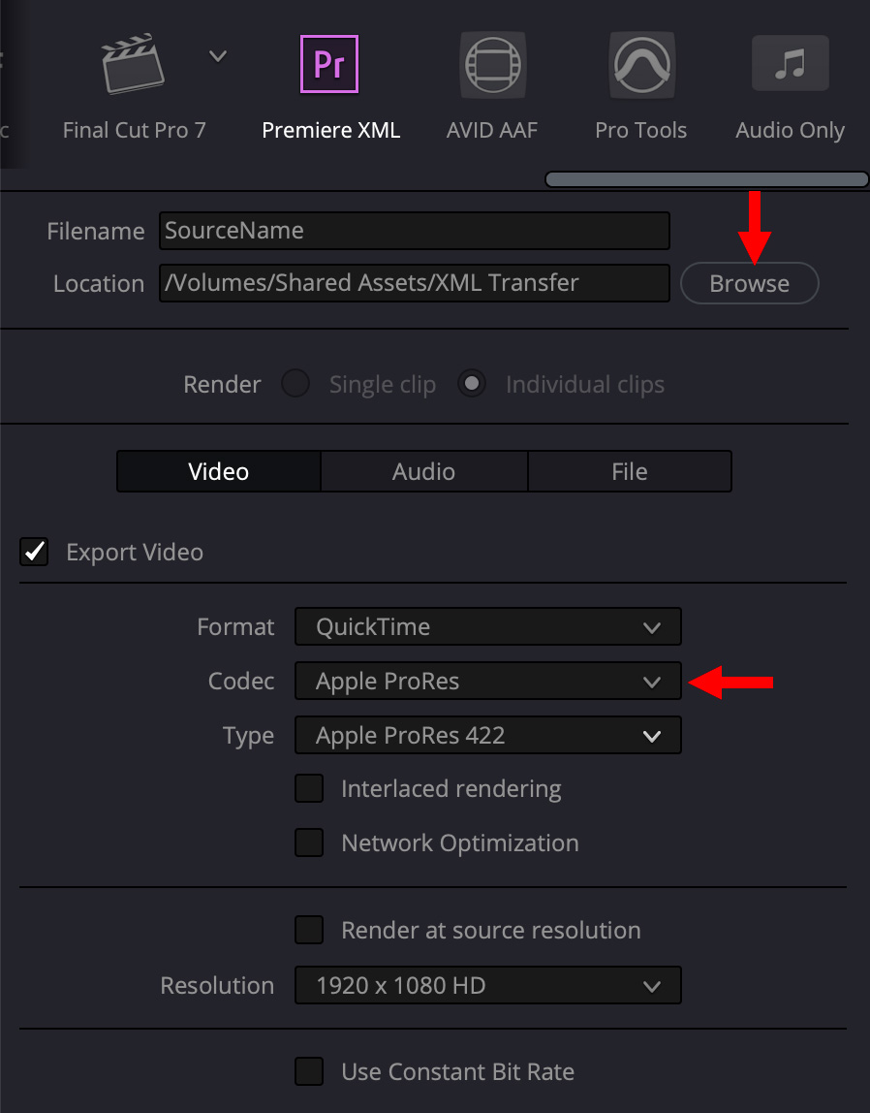Expand the Type Apple ProRes 422 dropdown
Viewport: 870px width, 1113px height.
(x=488, y=735)
